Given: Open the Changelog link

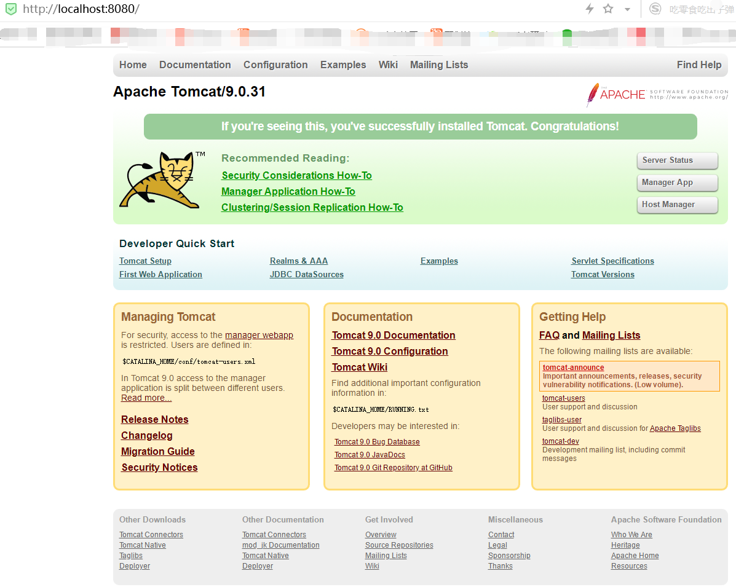Looking at the screenshot, I should coord(146,435).
